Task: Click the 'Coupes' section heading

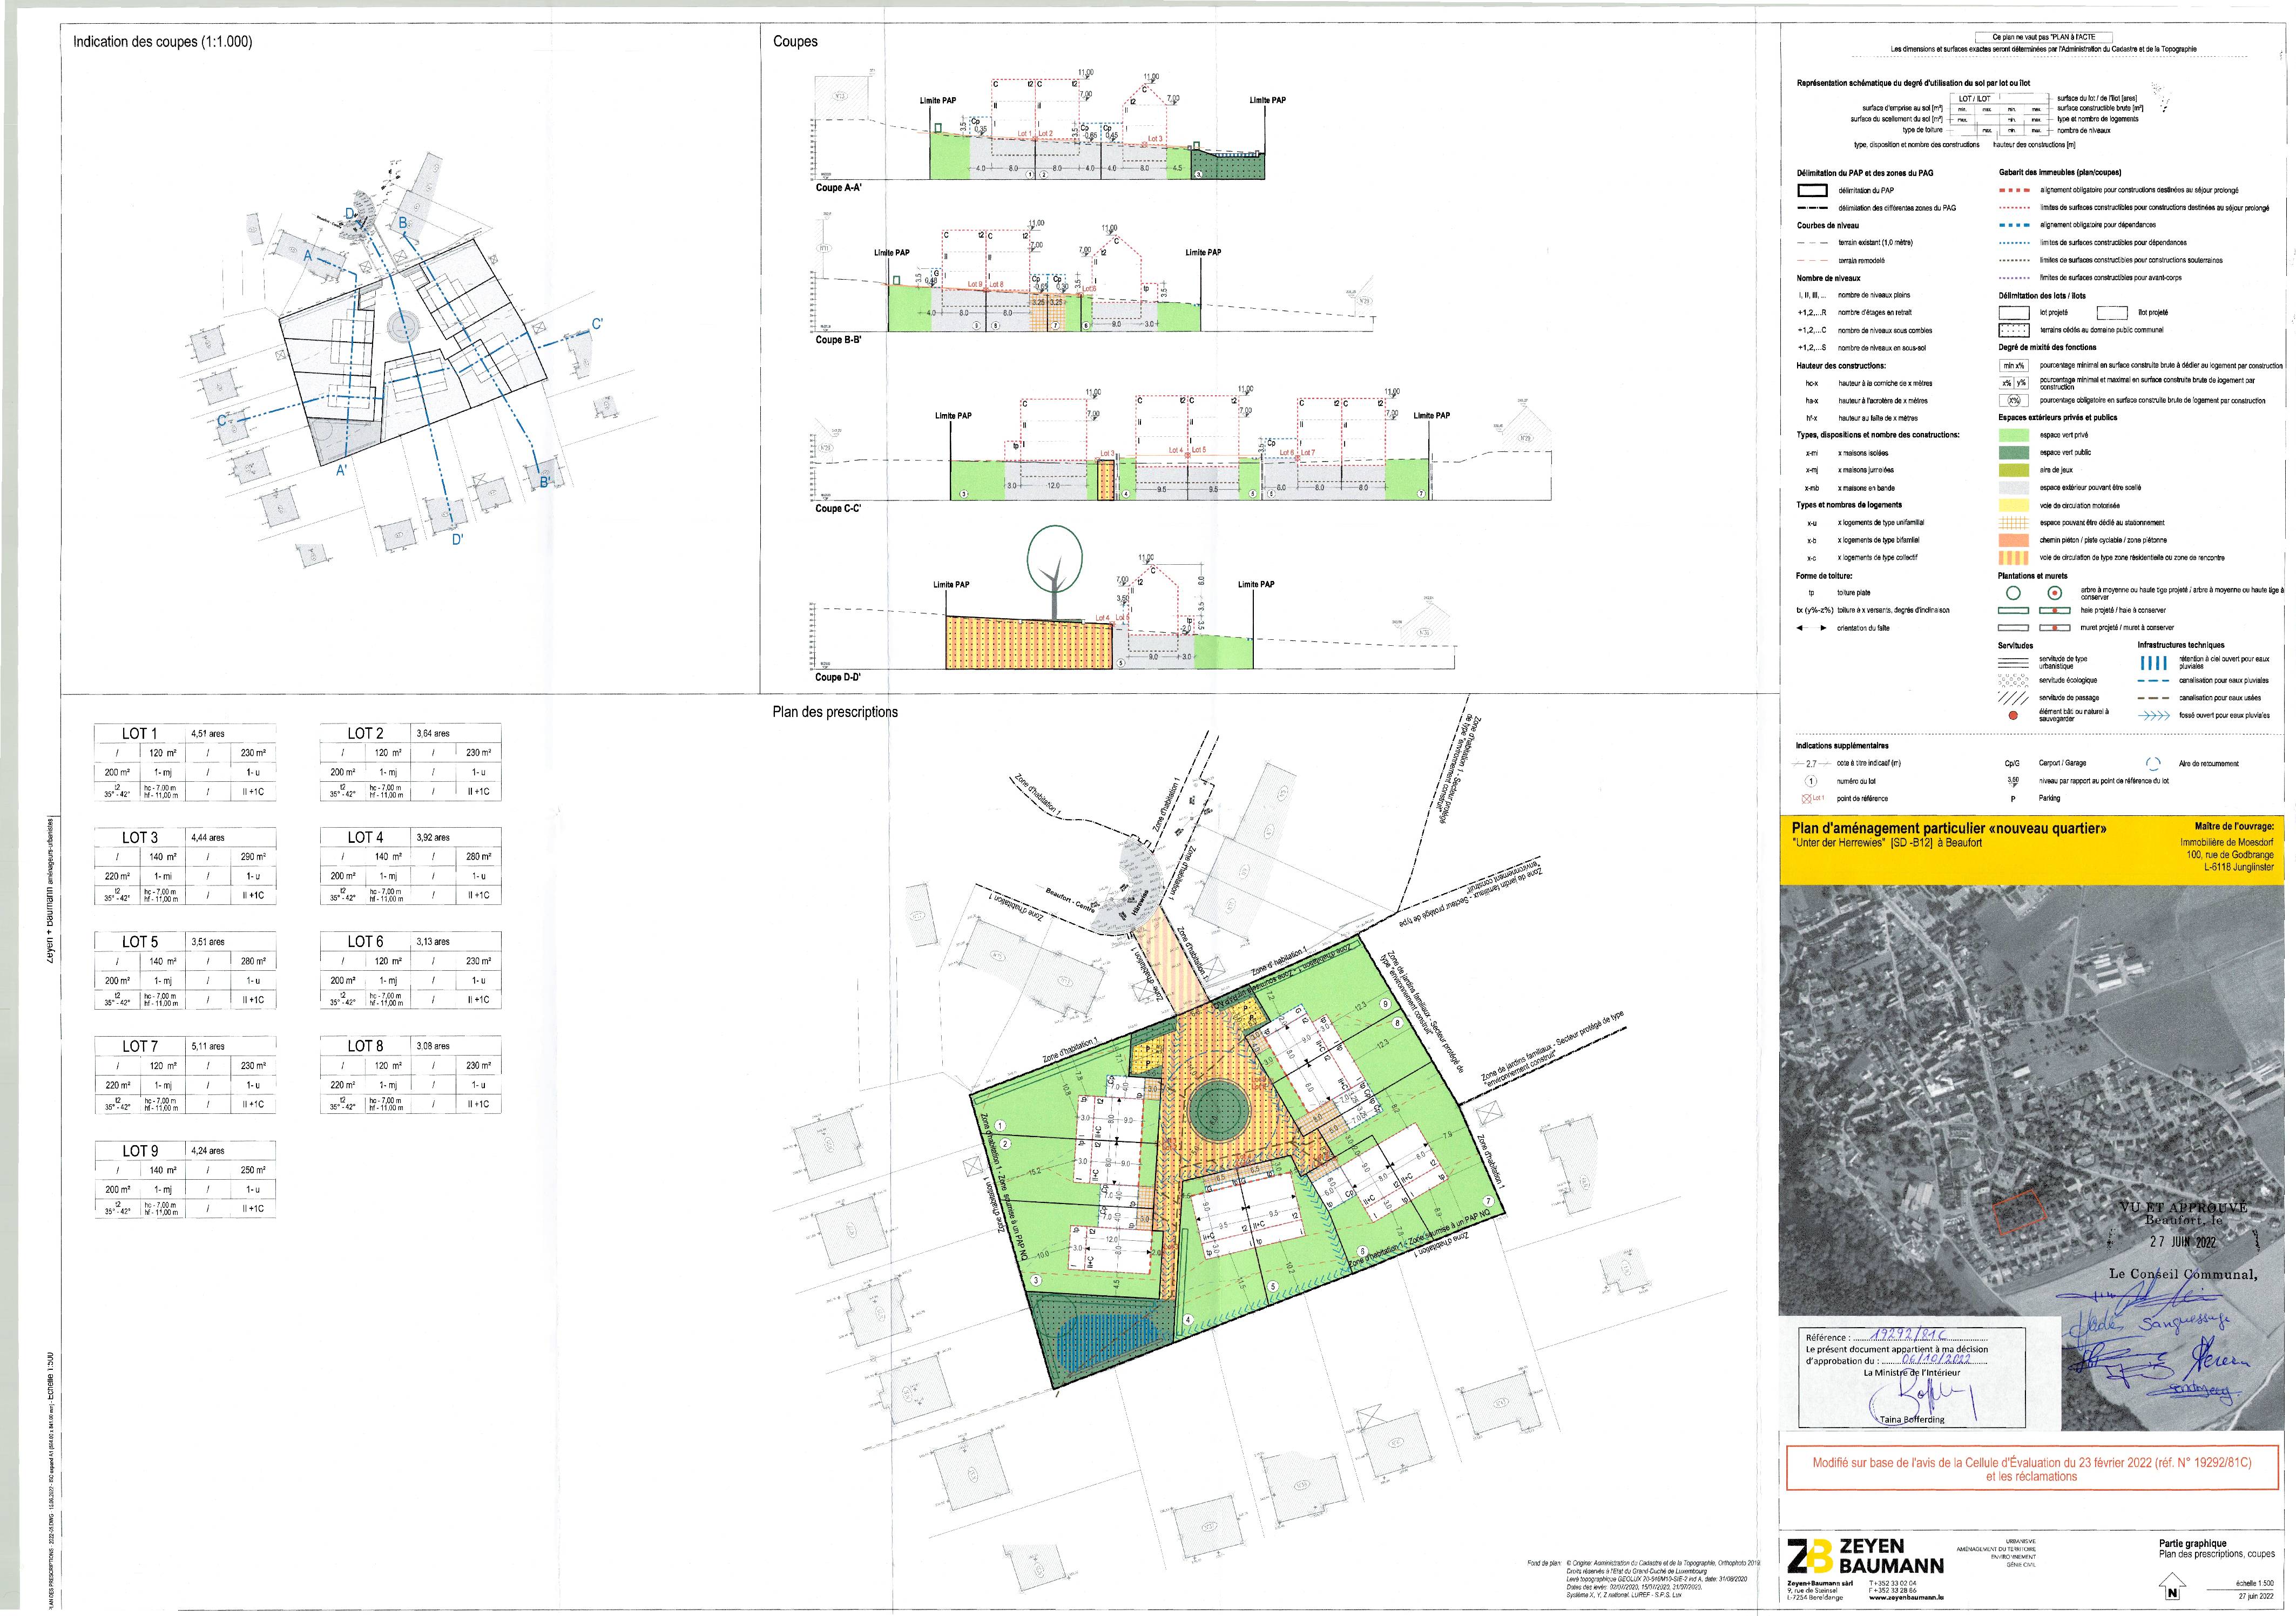Action: click(795, 42)
